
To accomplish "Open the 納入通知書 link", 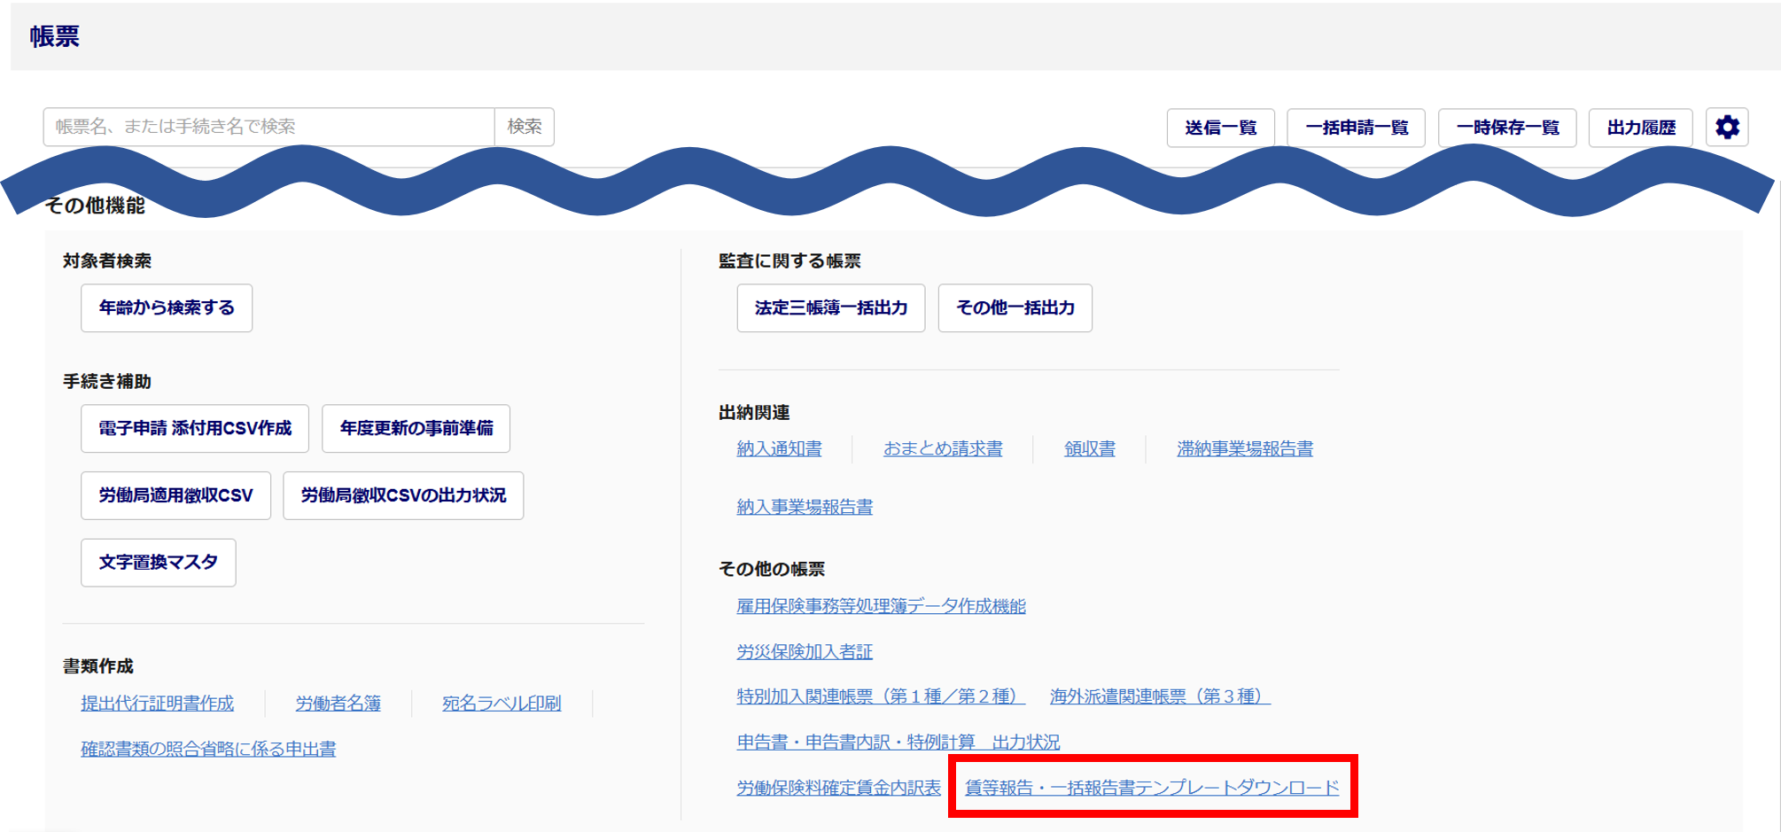I will 779,449.
